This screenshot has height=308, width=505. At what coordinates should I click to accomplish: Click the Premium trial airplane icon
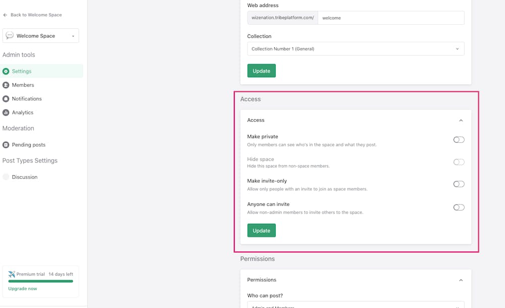click(12, 274)
